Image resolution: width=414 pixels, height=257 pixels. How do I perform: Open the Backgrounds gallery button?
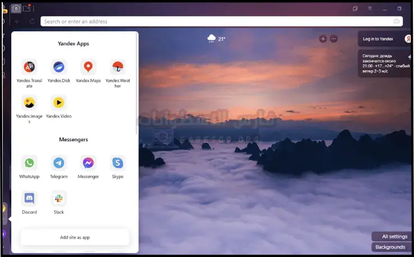tap(390, 247)
